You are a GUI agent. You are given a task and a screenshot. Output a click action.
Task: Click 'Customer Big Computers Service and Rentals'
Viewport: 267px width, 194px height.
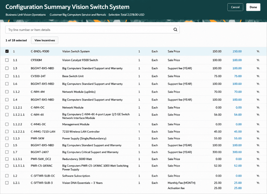pyautogui.click(x=78, y=15)
